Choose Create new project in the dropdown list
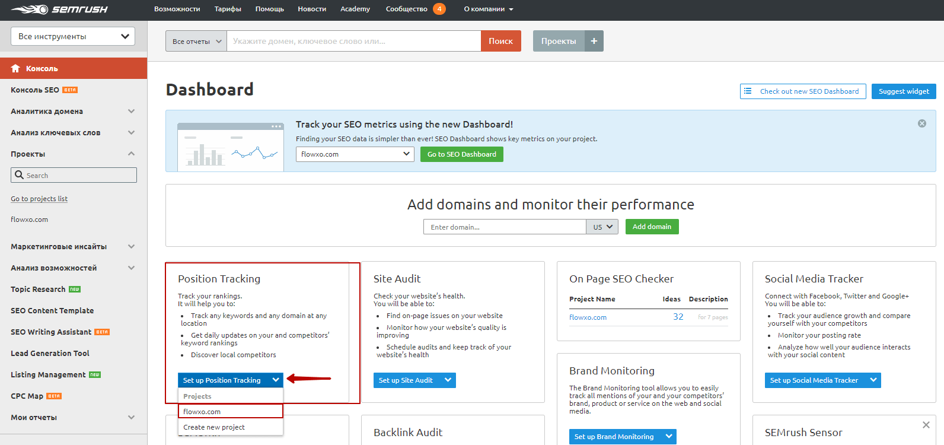The width and height of the screenshot is (944, 445). 231,427
